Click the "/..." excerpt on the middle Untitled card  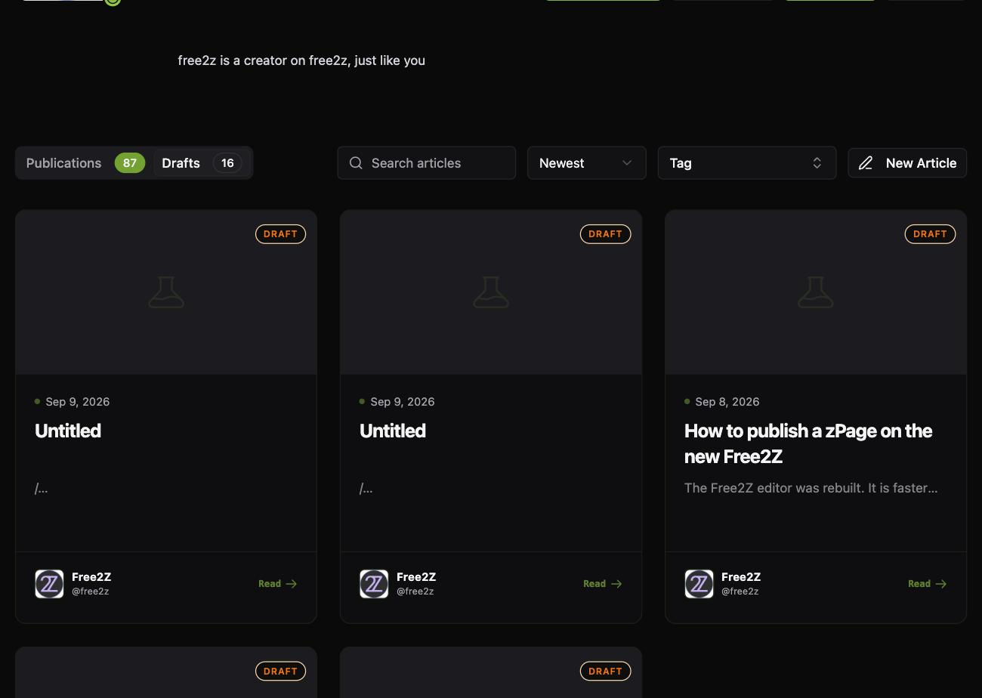[x=366, y=489]
